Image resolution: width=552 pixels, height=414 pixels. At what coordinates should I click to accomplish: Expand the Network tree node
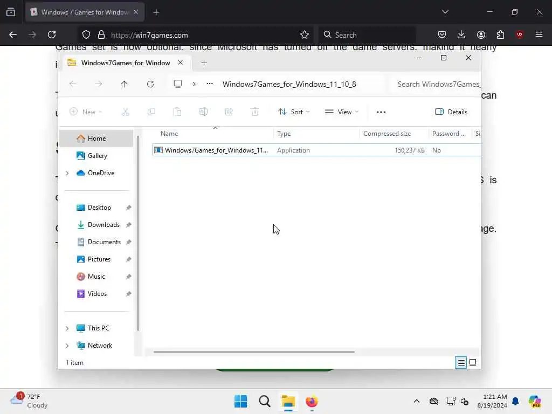(67, 346)
